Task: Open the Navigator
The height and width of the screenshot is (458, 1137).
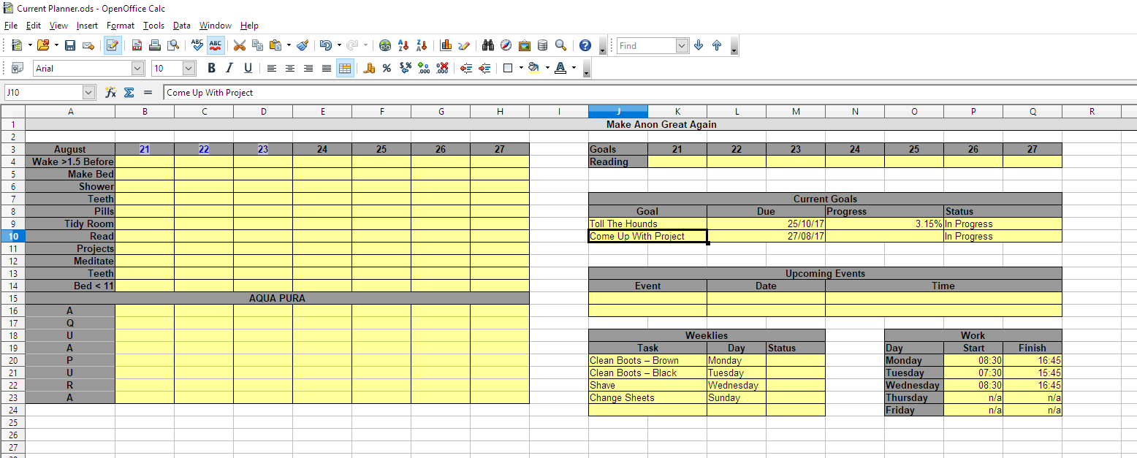Action: pos(506,45)
